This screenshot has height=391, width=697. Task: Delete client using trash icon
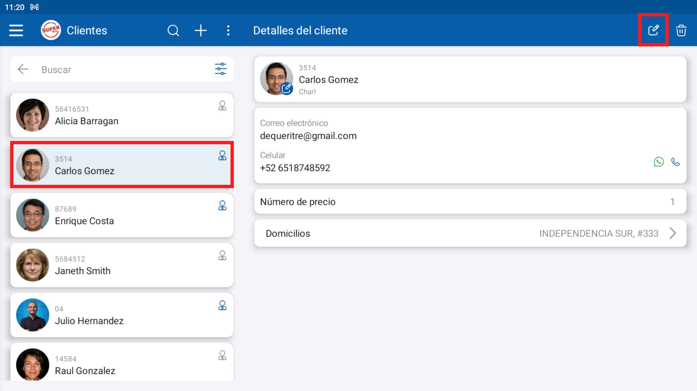point(681,30)
